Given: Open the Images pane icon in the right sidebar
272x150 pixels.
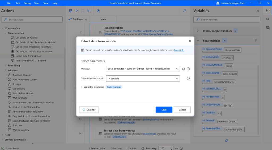Looking at the screenshot, I should [268, 27].
